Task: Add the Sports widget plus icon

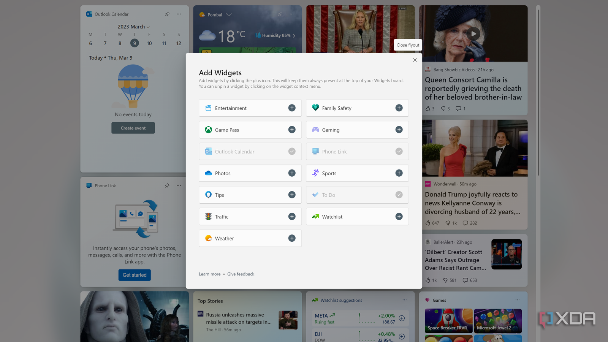Action: pos(399,173)
